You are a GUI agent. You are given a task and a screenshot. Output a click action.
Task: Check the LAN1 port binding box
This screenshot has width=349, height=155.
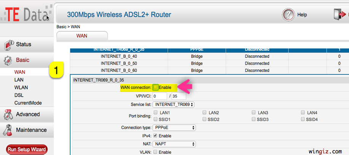[155, 112]
